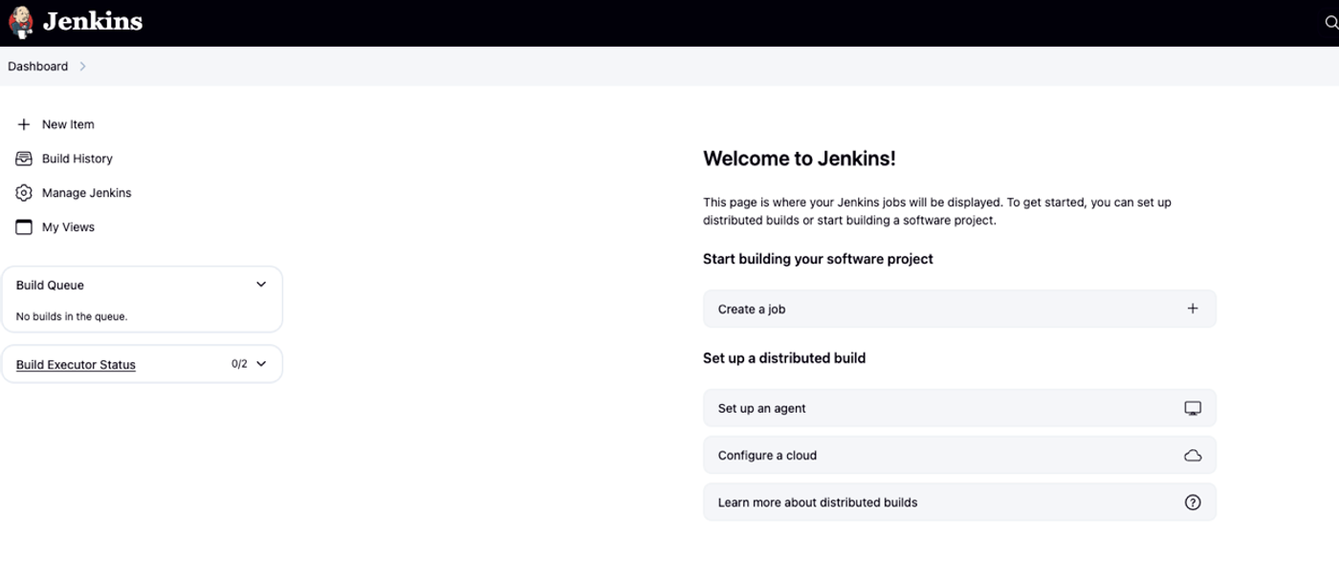
Task: Click the plus icon beside New Item
Action: [24, 124]
